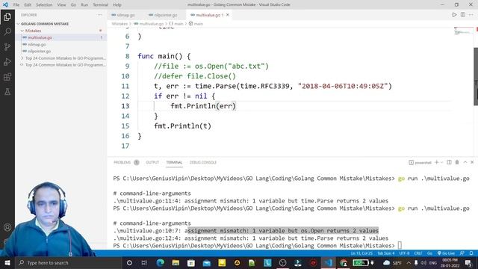Open the Help menu

(117, 5)
